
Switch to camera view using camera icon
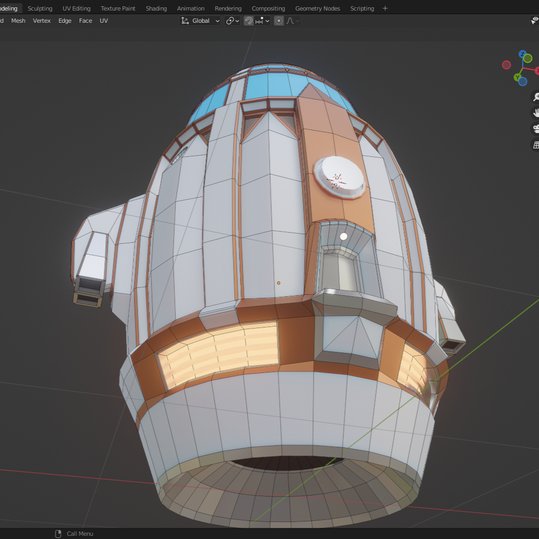coord(536,129)
